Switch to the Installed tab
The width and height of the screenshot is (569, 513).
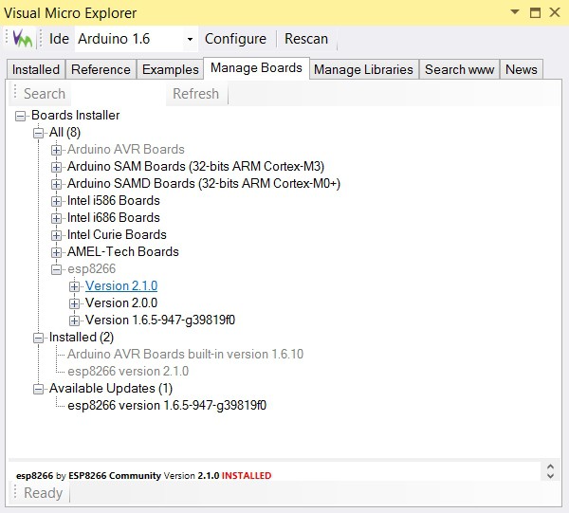(x=36, y=69)
